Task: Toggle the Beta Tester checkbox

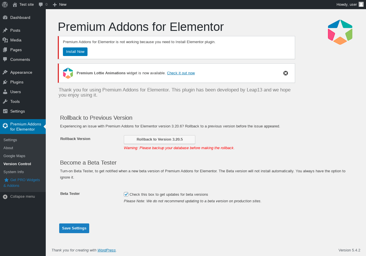Action: (x=126, y=194)
